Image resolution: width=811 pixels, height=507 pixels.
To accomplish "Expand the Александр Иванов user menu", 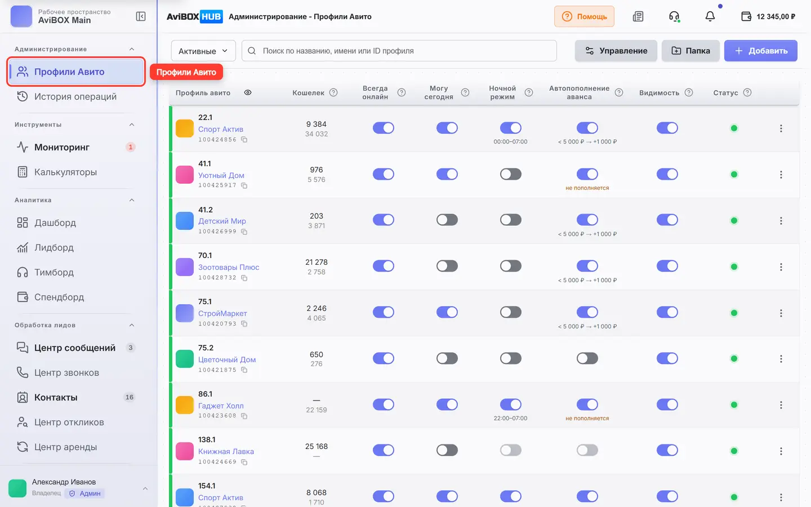I will [x=145, y=488].
